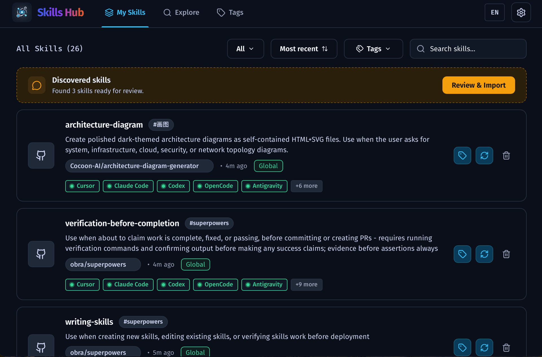Image resolution: width=542 pixels, height=357 pixels.
Task: Delete the writing-skills skill
Action: [x=506, y=347]
